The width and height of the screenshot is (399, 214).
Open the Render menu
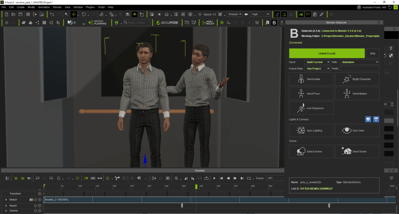point(57,7)
